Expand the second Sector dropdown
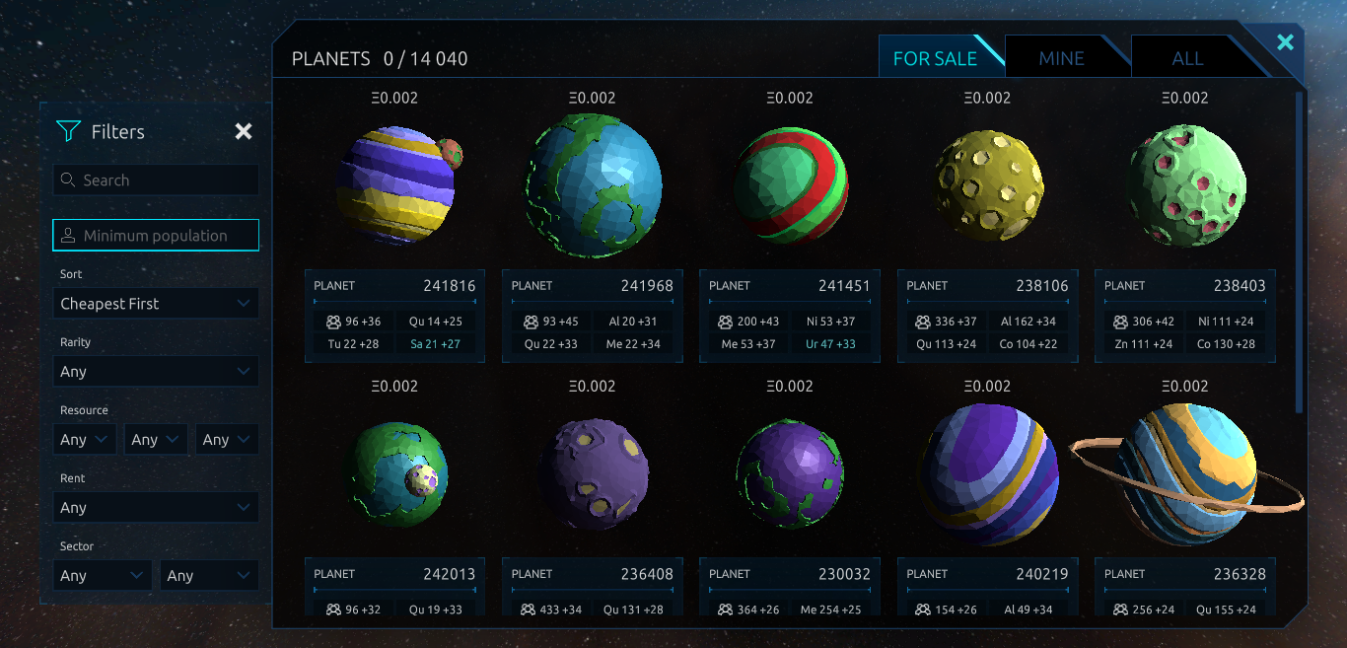The width and height of the screenshot is (1347, 648). tap(209, 575)
